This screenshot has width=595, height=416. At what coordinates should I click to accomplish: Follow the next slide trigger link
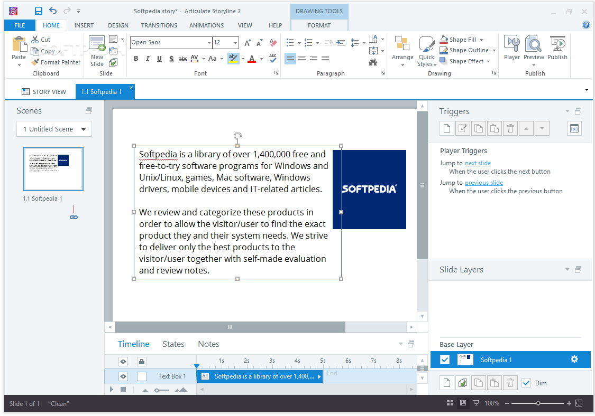[x=478, y=163]
